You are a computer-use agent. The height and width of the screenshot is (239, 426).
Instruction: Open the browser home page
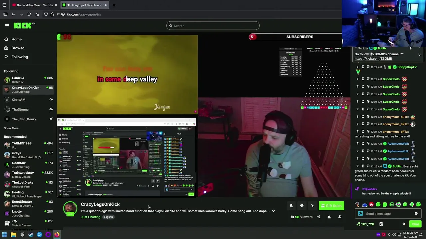(37, 14)
